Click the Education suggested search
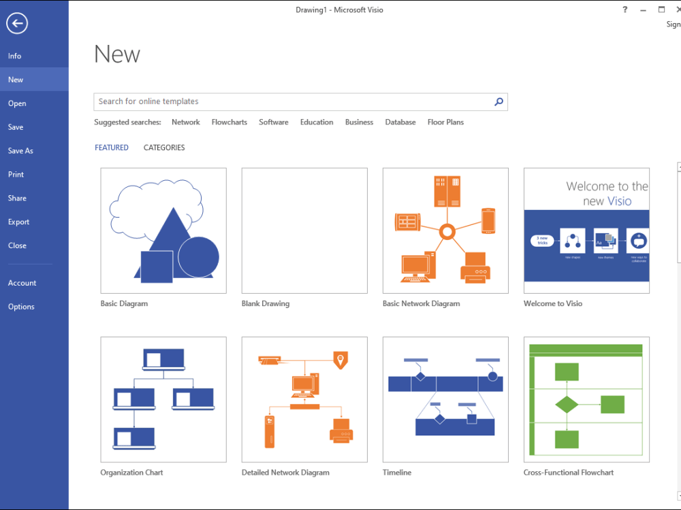The height and width of the screenshot is (510, 681). coord(317,122)
